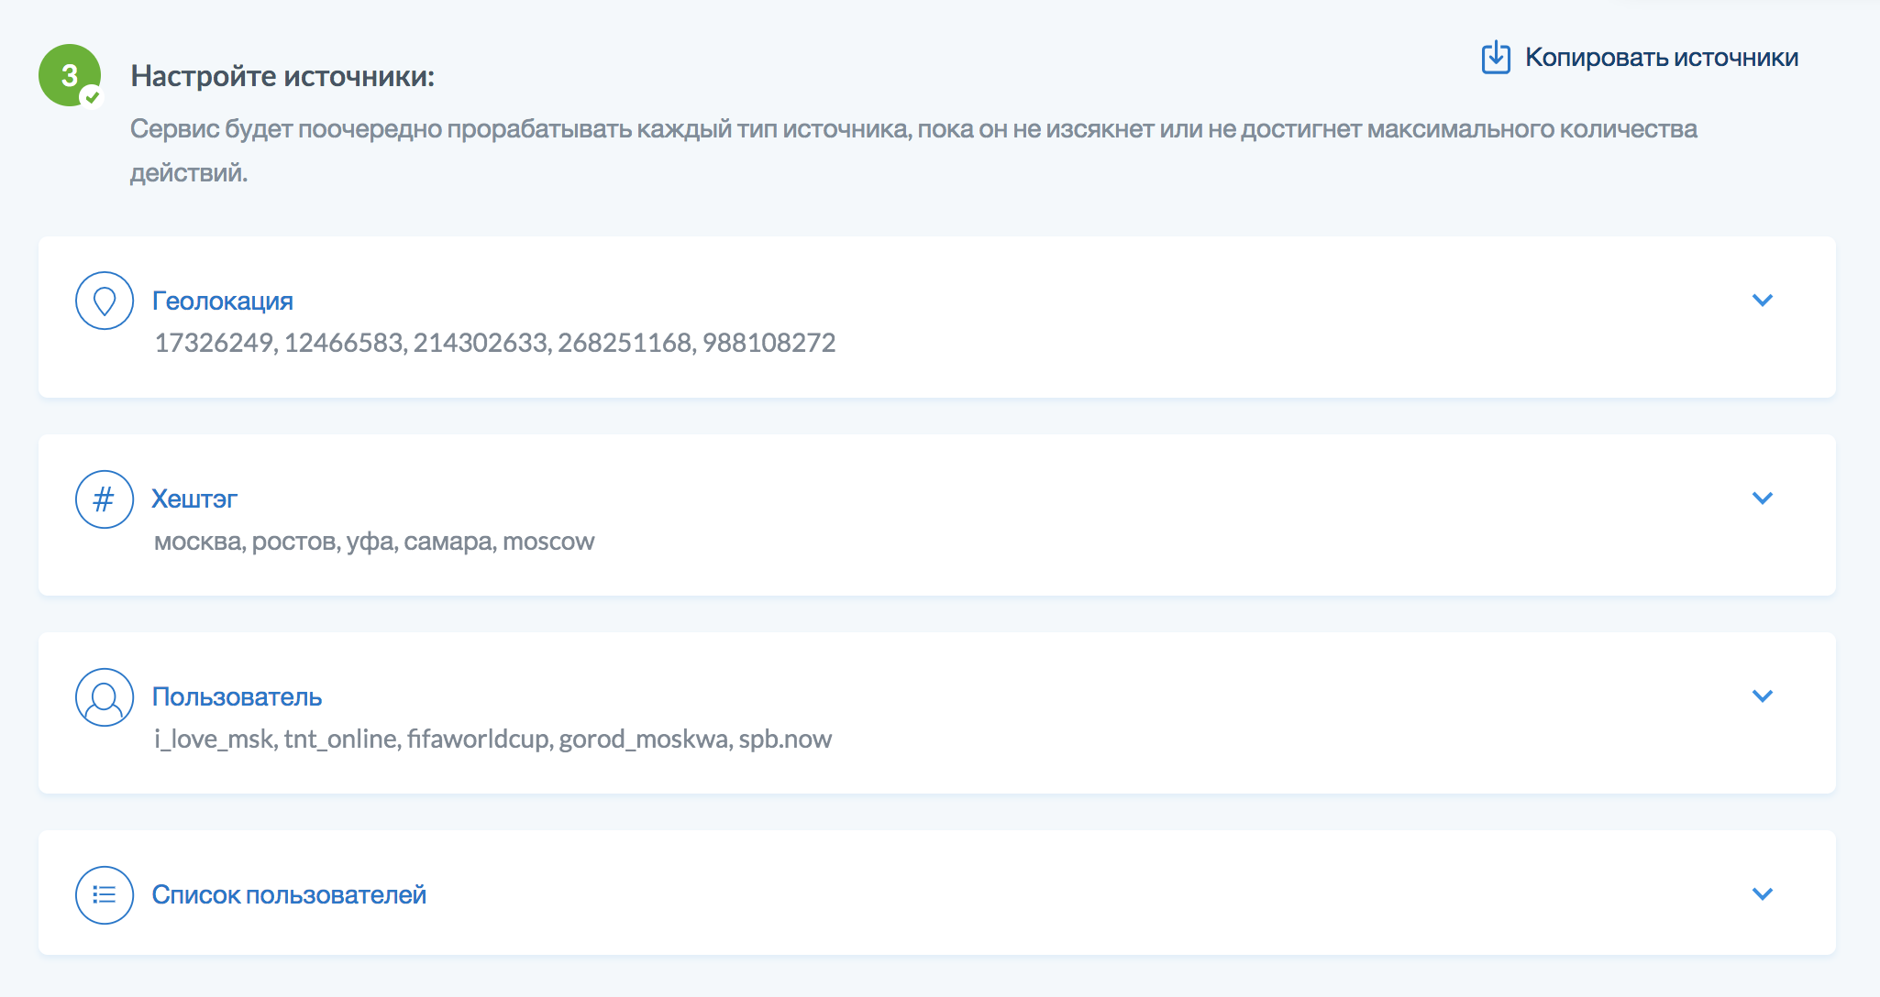This screenshot has height=997, width=1880.
Task: Click the user list icon
Action: click(105, 895)
